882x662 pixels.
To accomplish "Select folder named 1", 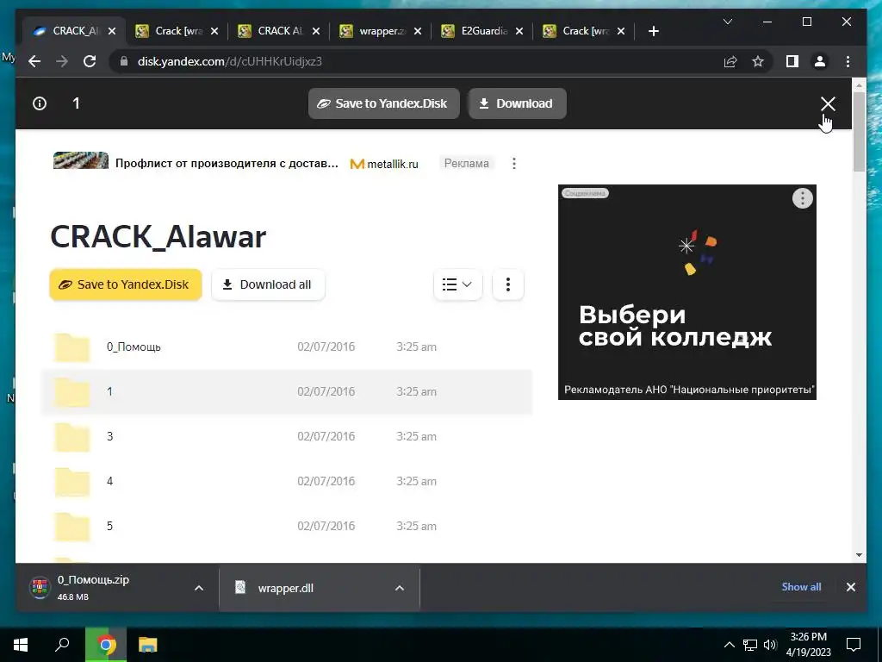I will click(287, 392).
